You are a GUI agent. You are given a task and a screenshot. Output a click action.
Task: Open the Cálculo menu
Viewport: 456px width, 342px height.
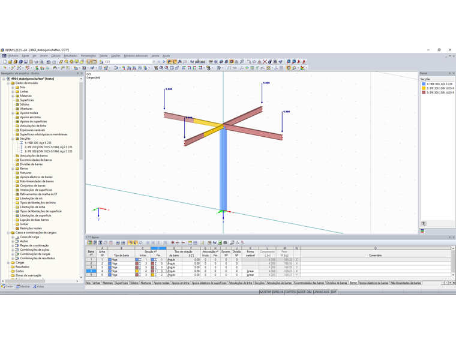pos(56,56)
